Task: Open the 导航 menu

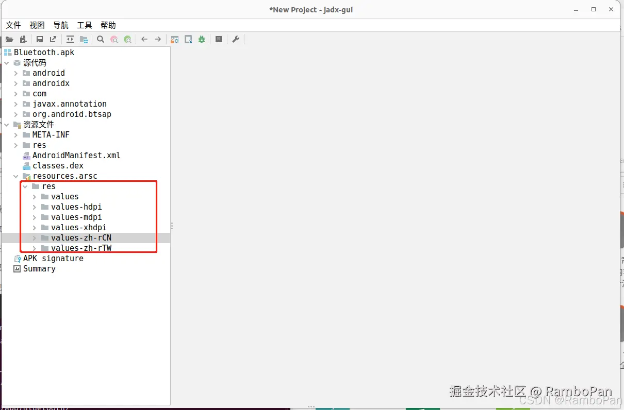Action: [61, 25]
